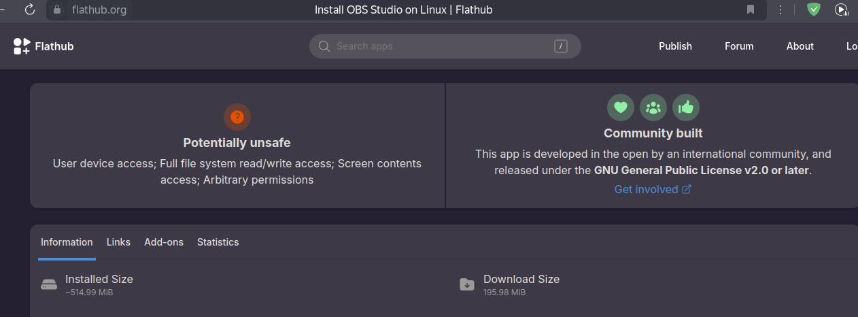This screenshot has width=858, height=317.
Task: Open the Publish page link
Action: 675,46
